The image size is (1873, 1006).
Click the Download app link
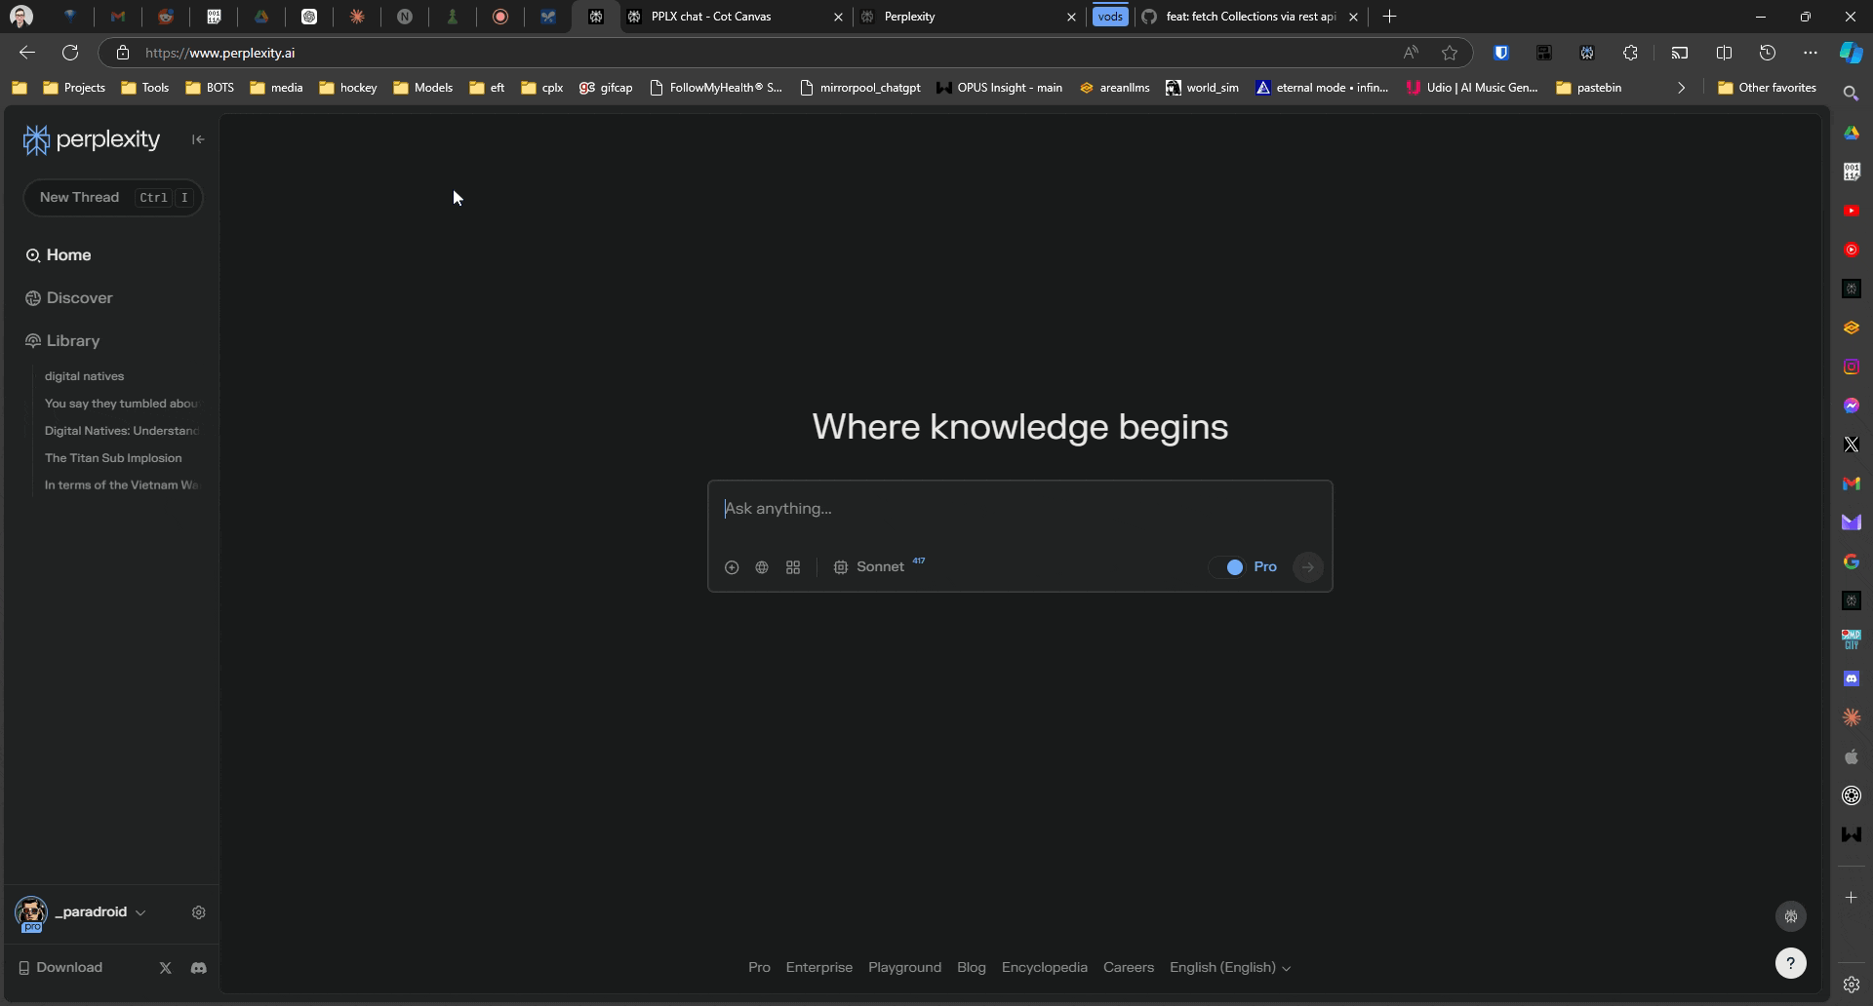pos(60,968)
